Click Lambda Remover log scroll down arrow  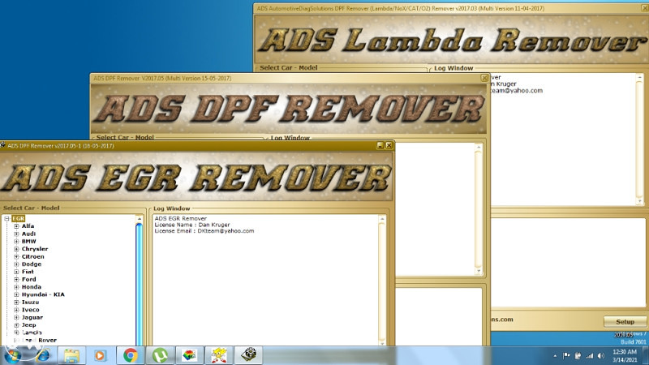pos(640,201)
